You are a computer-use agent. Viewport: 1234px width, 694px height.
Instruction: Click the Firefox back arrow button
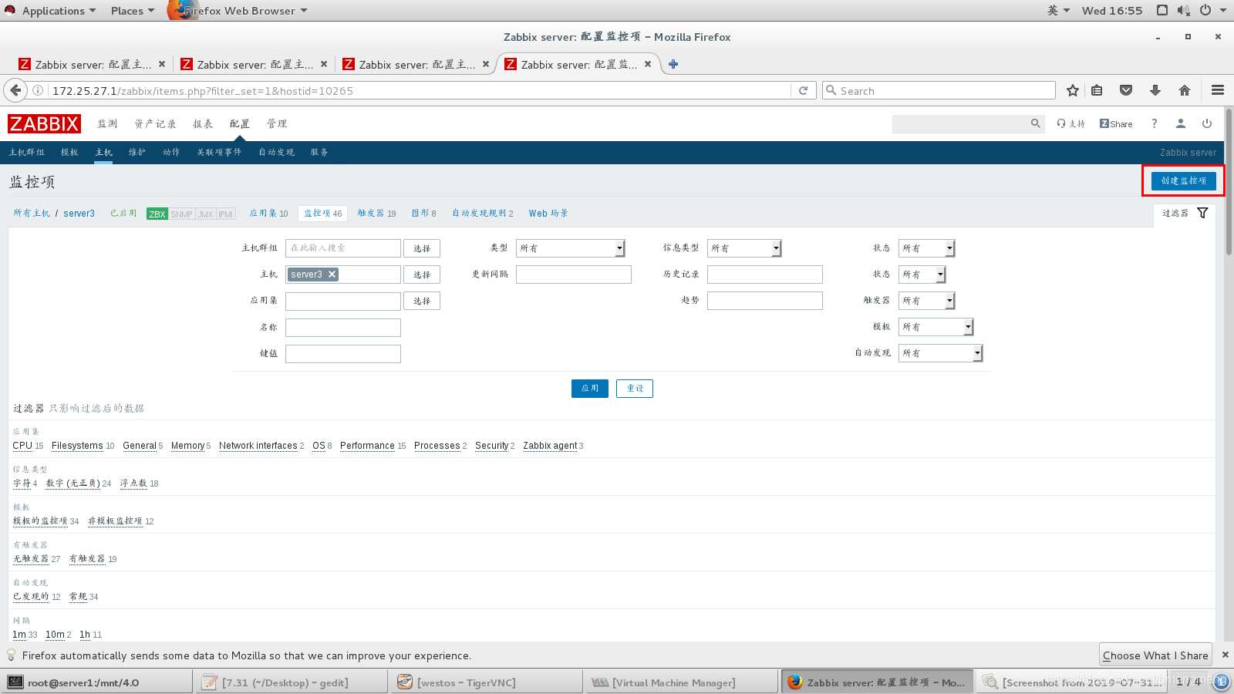(15, 90)
